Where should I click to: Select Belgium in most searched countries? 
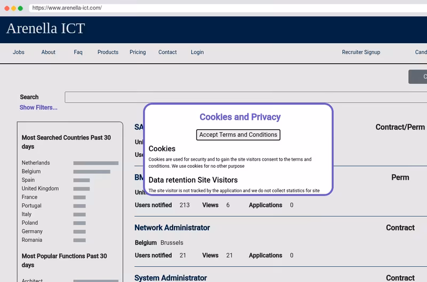pyautogui.click(x=31, y=171)
